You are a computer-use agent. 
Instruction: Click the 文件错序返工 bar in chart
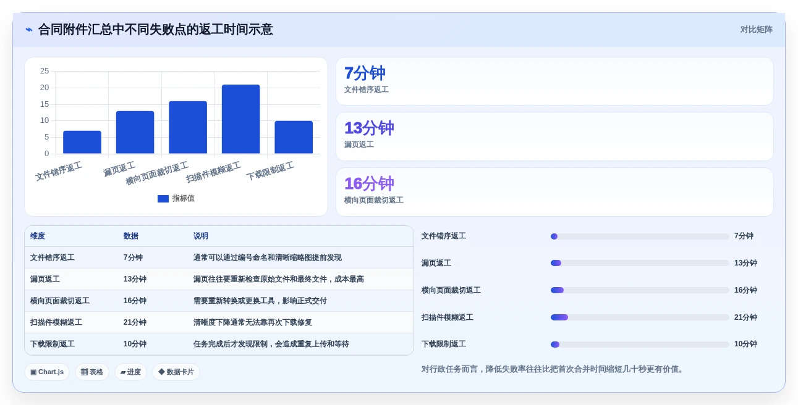[x=82, y=142]
